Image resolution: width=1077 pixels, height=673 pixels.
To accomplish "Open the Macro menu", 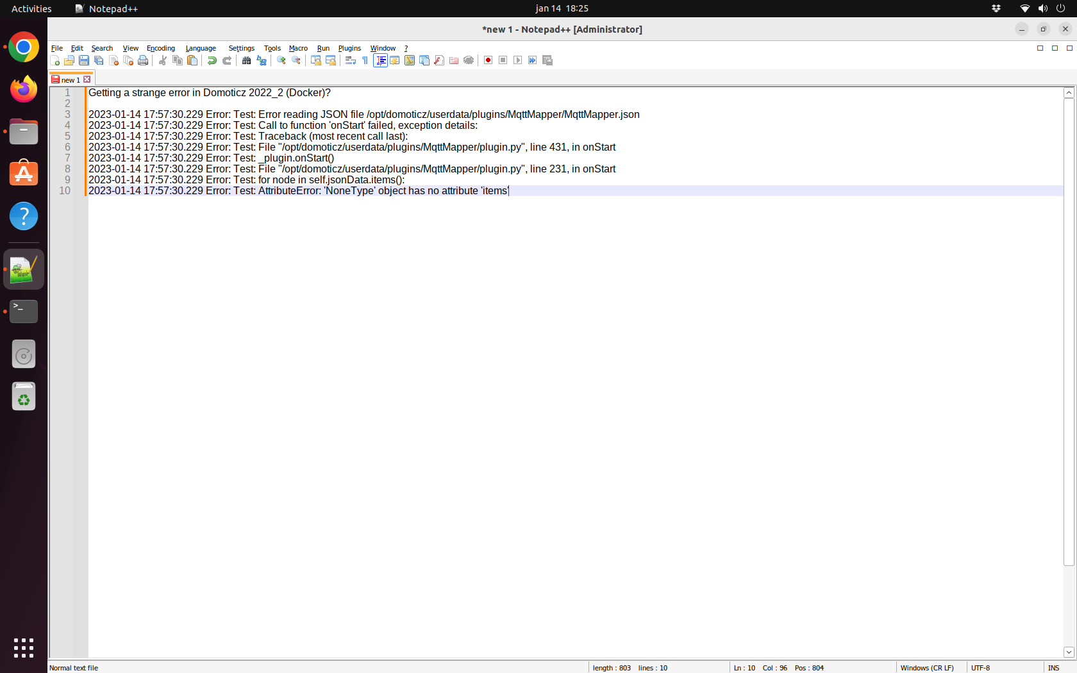I will (x=298, y=48).
